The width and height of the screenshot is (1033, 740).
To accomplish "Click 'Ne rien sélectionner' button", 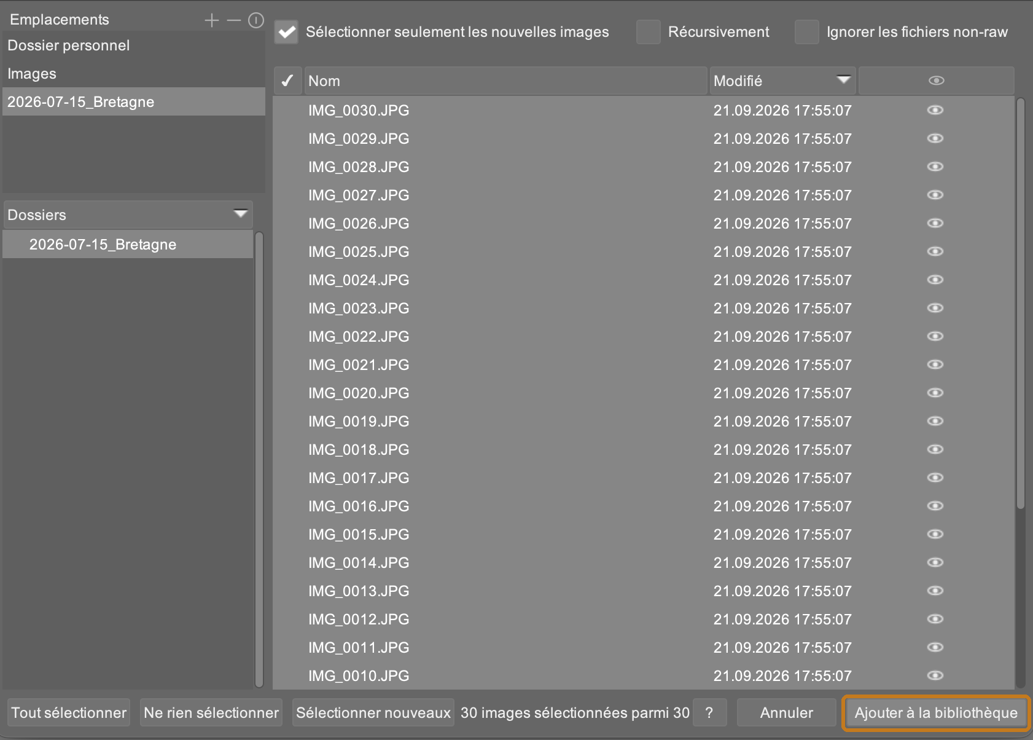I will click(x=211, y=713).
